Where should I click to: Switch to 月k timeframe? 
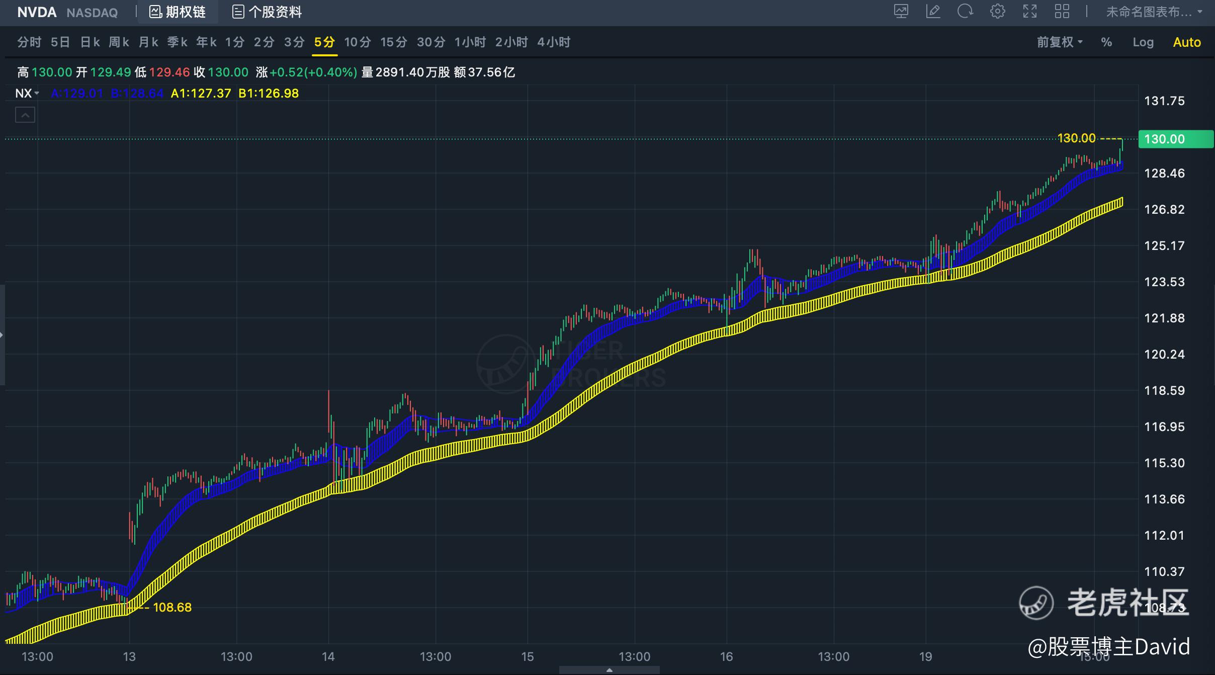pos(148,42)
